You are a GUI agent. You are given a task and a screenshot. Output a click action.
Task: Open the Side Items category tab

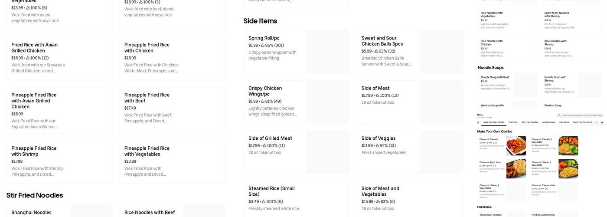tap(564, 122)
